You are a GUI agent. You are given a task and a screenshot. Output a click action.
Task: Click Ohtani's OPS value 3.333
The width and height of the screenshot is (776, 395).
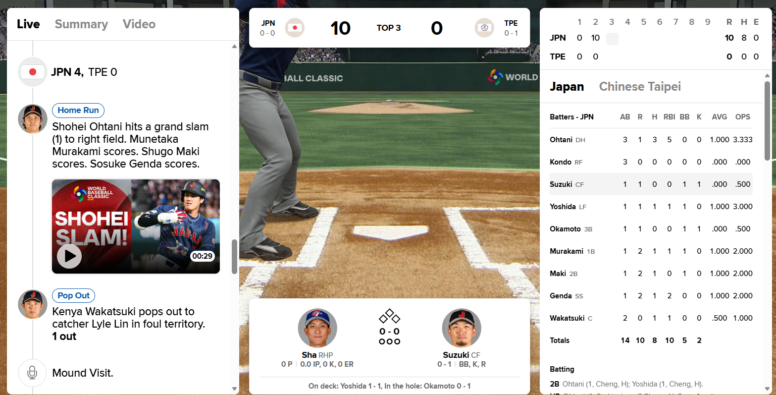point(743,140)
